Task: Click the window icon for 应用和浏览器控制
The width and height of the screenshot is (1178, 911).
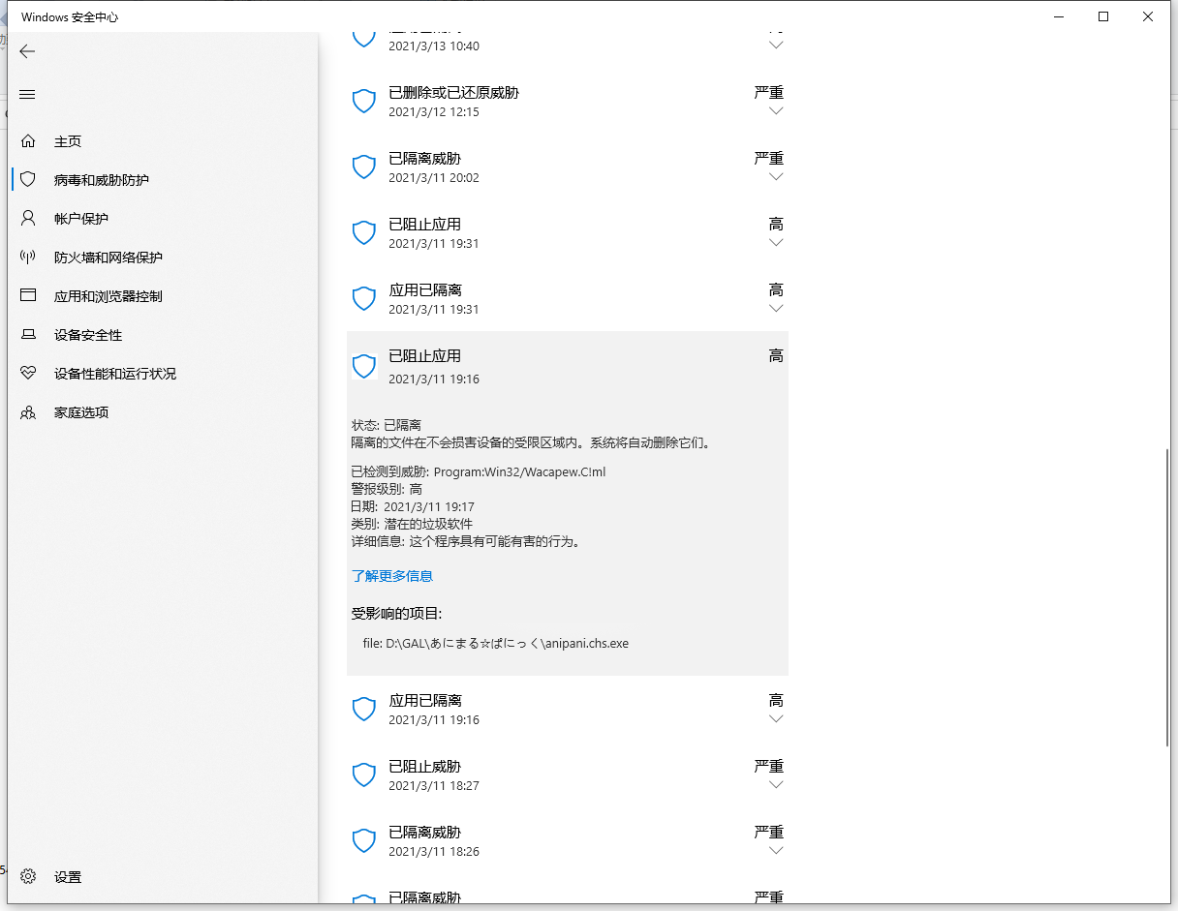Action: coord(28,295)
